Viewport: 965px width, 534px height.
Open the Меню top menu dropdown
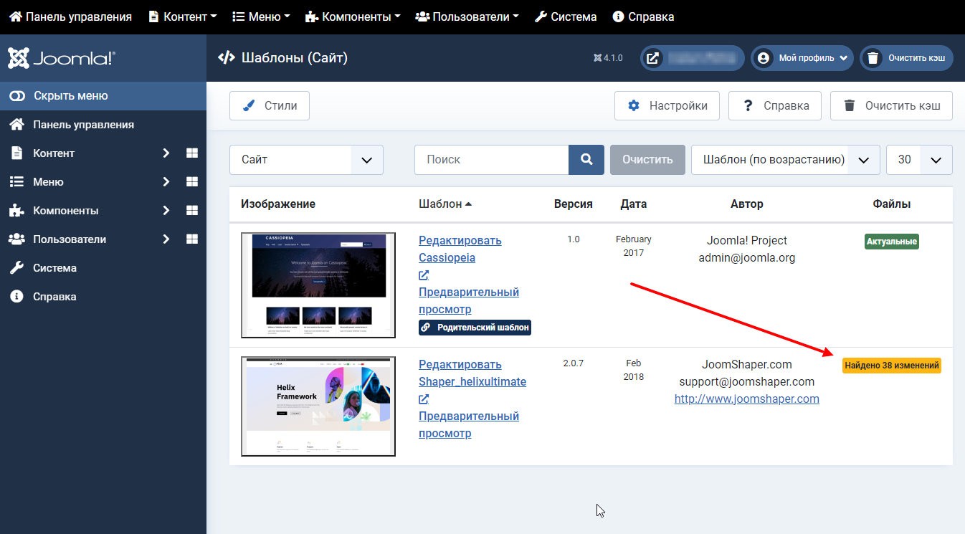pyautogui.click(x=262, y=16)
